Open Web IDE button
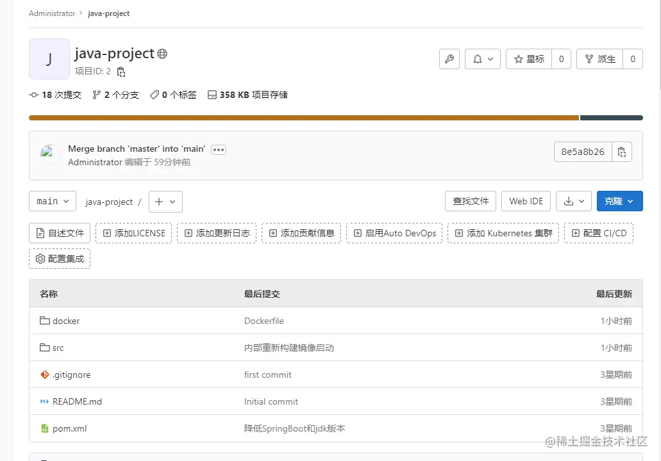Image resolution: width=661 pixels, height=461 pixels. tap(526, 201)
